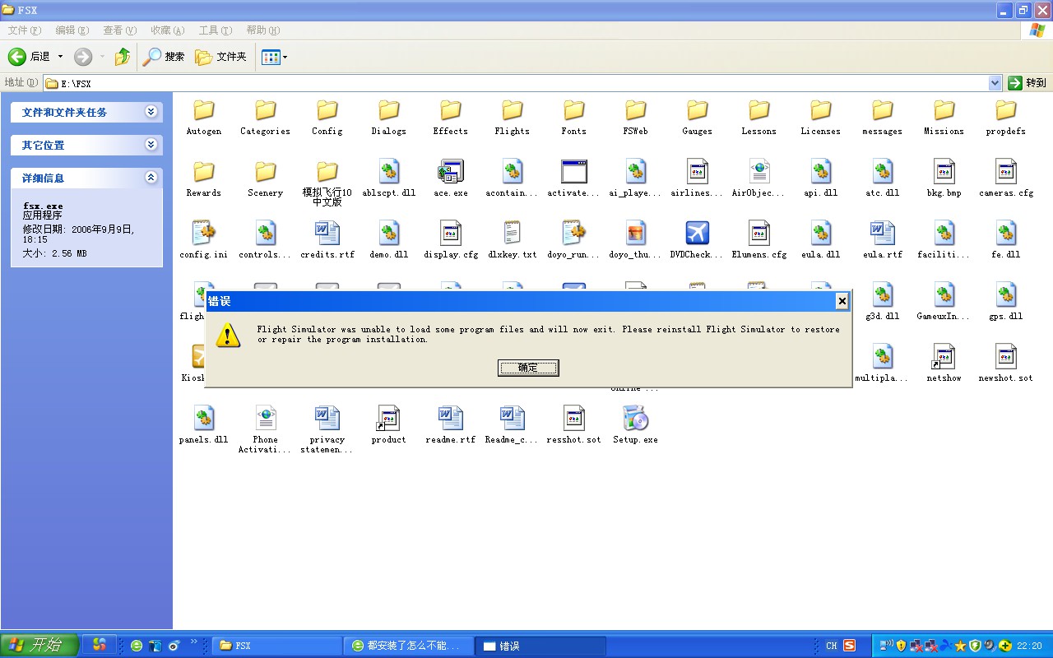
Task: Open the messages folder
Action: click(882, 118)
